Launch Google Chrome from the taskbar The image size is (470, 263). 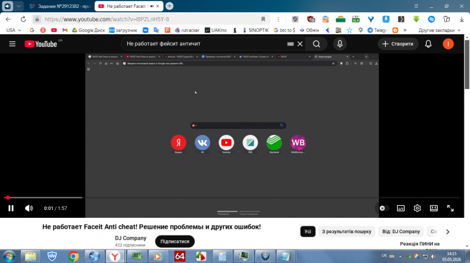pyautogui.click(x=73, y=256)
